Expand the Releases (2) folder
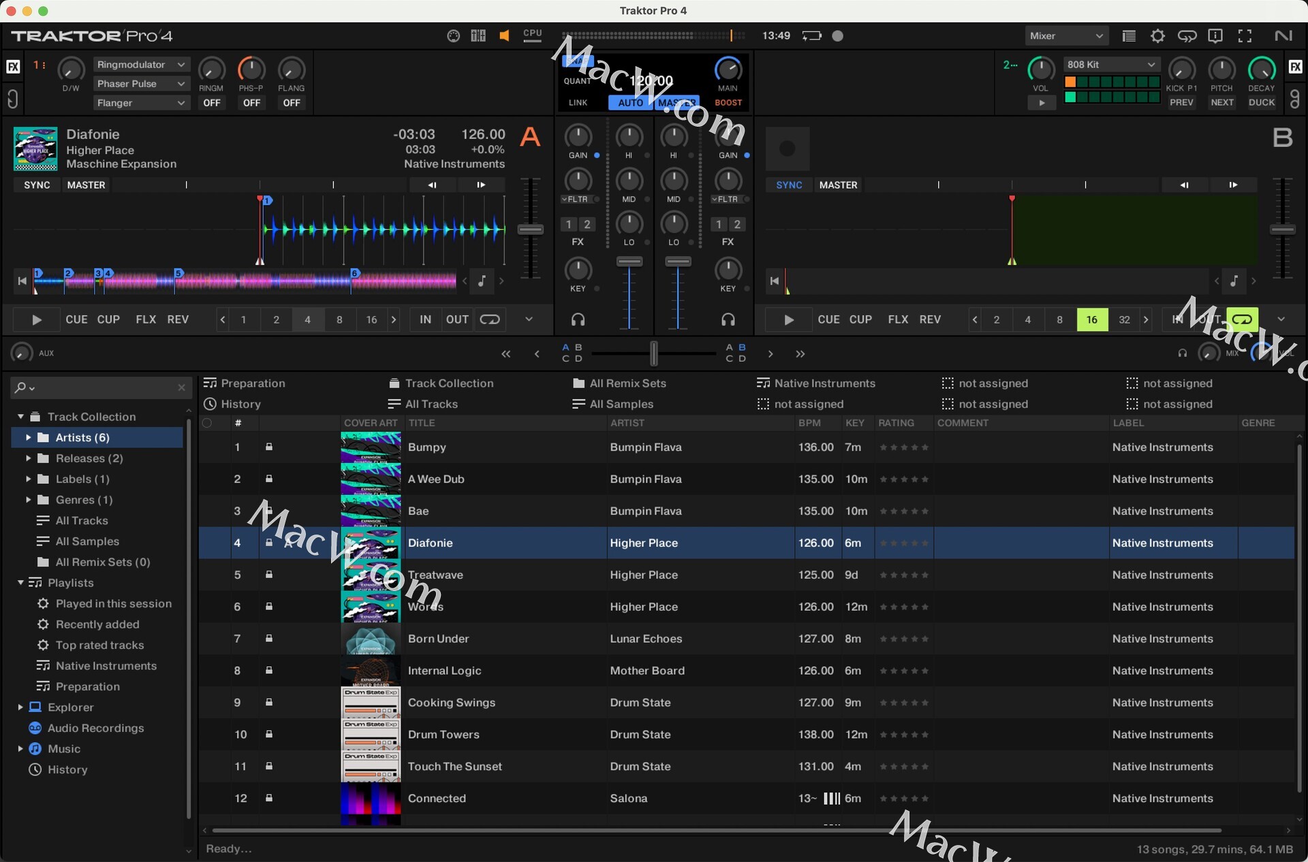 pyautogui.click(x=28, y=458)
